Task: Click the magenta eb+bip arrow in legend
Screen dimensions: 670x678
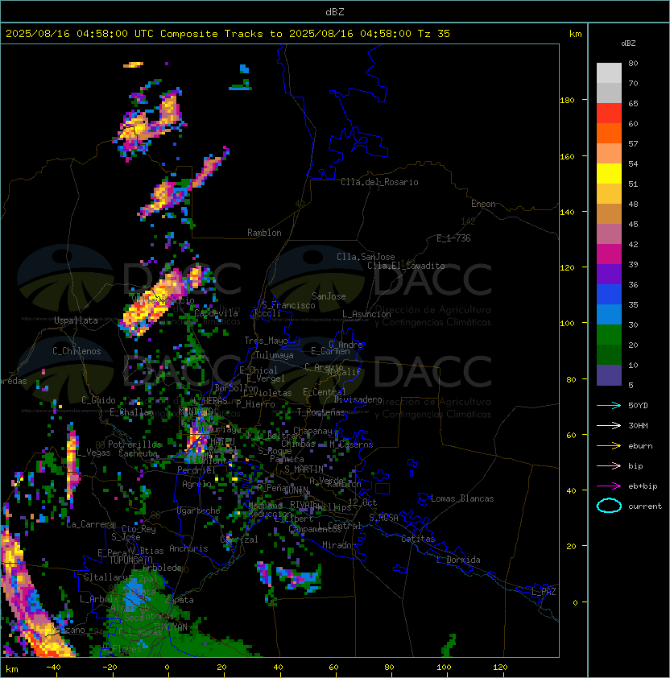Action: coord(609,486)
